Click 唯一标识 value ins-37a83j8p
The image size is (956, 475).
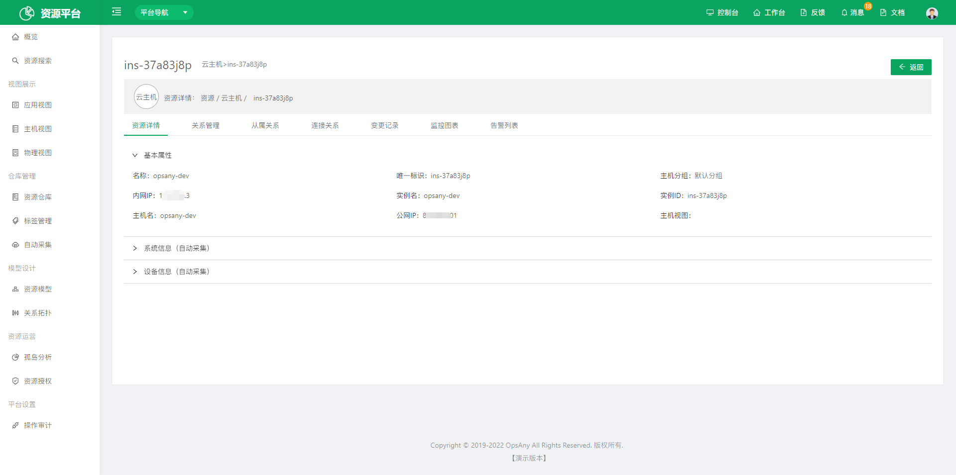[x=451, y=176]
